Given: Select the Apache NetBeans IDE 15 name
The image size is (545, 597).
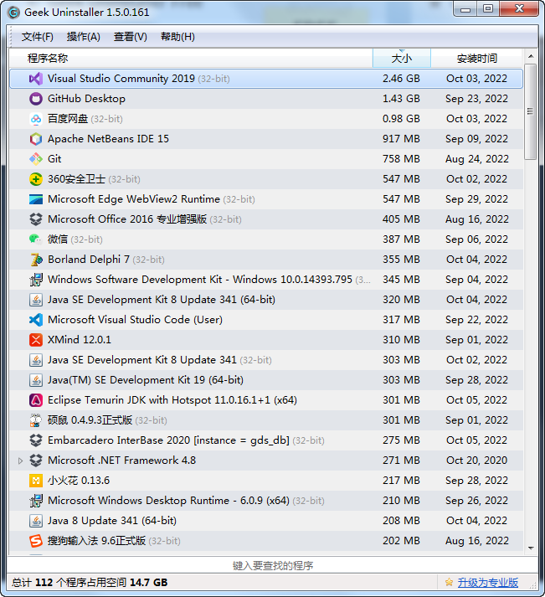Looking at the screenshot, I should pyautogui.click(x=108, y=139).
